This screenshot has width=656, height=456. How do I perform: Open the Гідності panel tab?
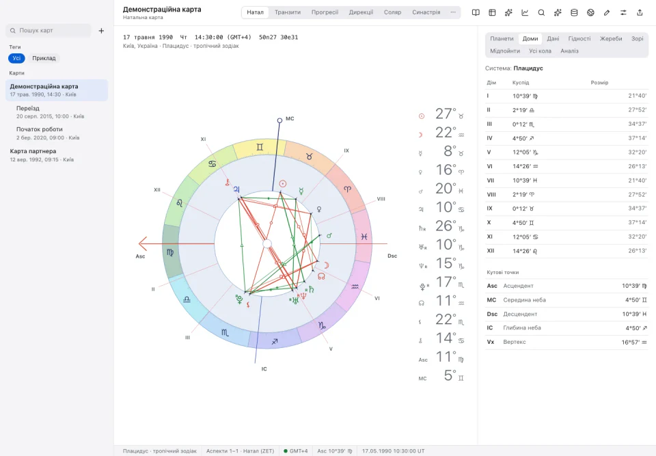point(579,38)
